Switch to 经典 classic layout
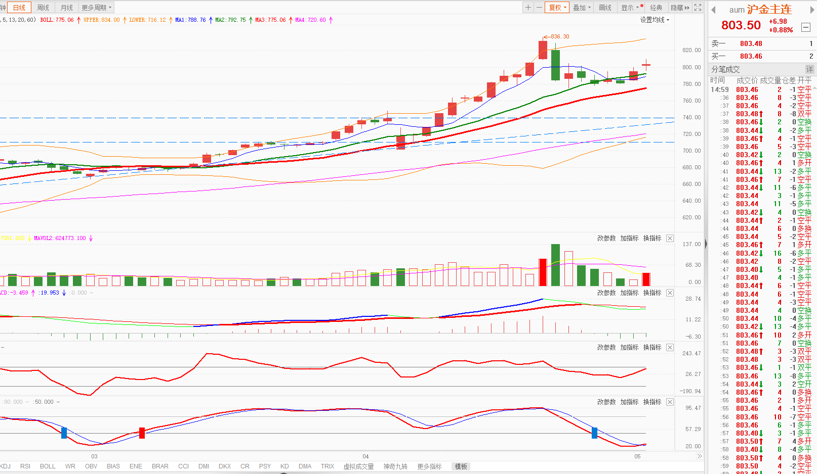 [x=656, y=8]
